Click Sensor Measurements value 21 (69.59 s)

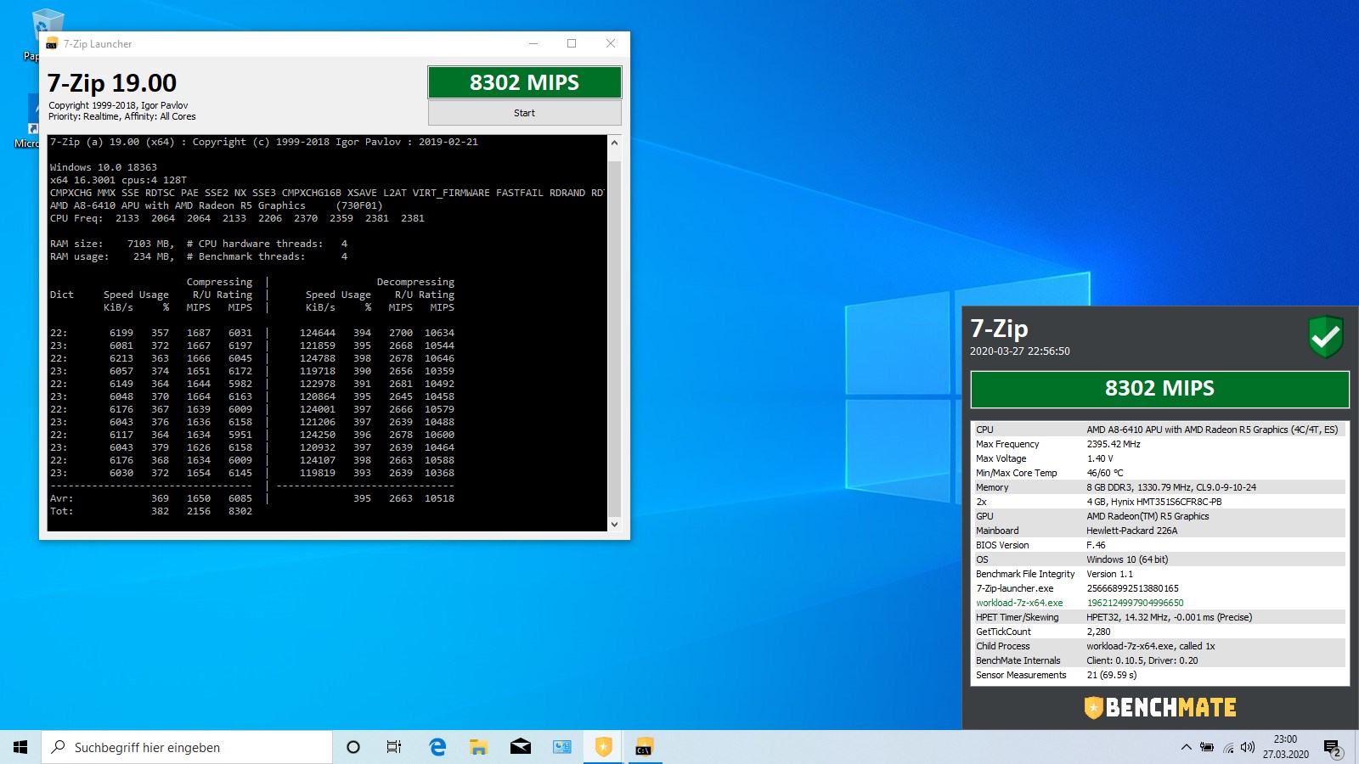1112,675
